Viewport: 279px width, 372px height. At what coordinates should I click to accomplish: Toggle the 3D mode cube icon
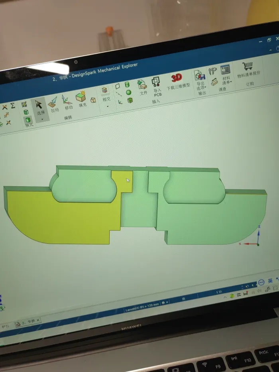pyautogui.click(x=27, y=119)
